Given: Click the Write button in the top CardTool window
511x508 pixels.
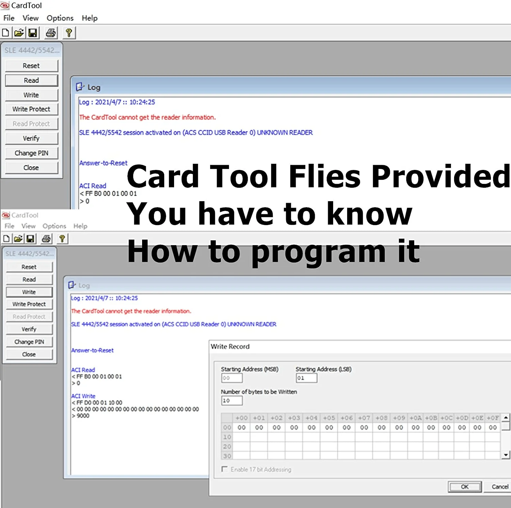Looking at the screenshot, I should pos(31,95).
